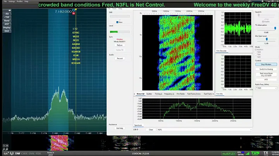Click the red TX slice flag

pos(74,14)
